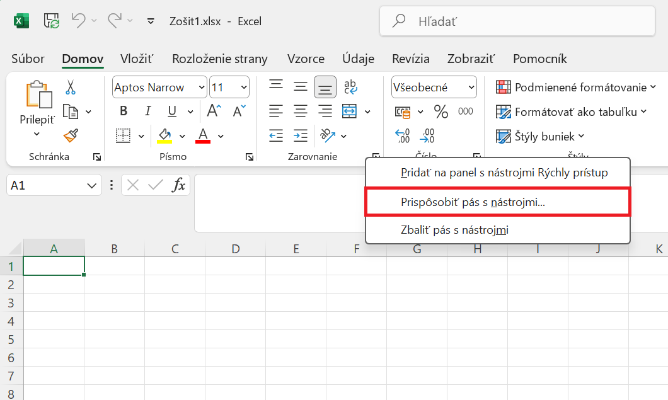This screenshot has height=400, width=668.
Task: Click accounting number format icon
Action: coord(403,112)
